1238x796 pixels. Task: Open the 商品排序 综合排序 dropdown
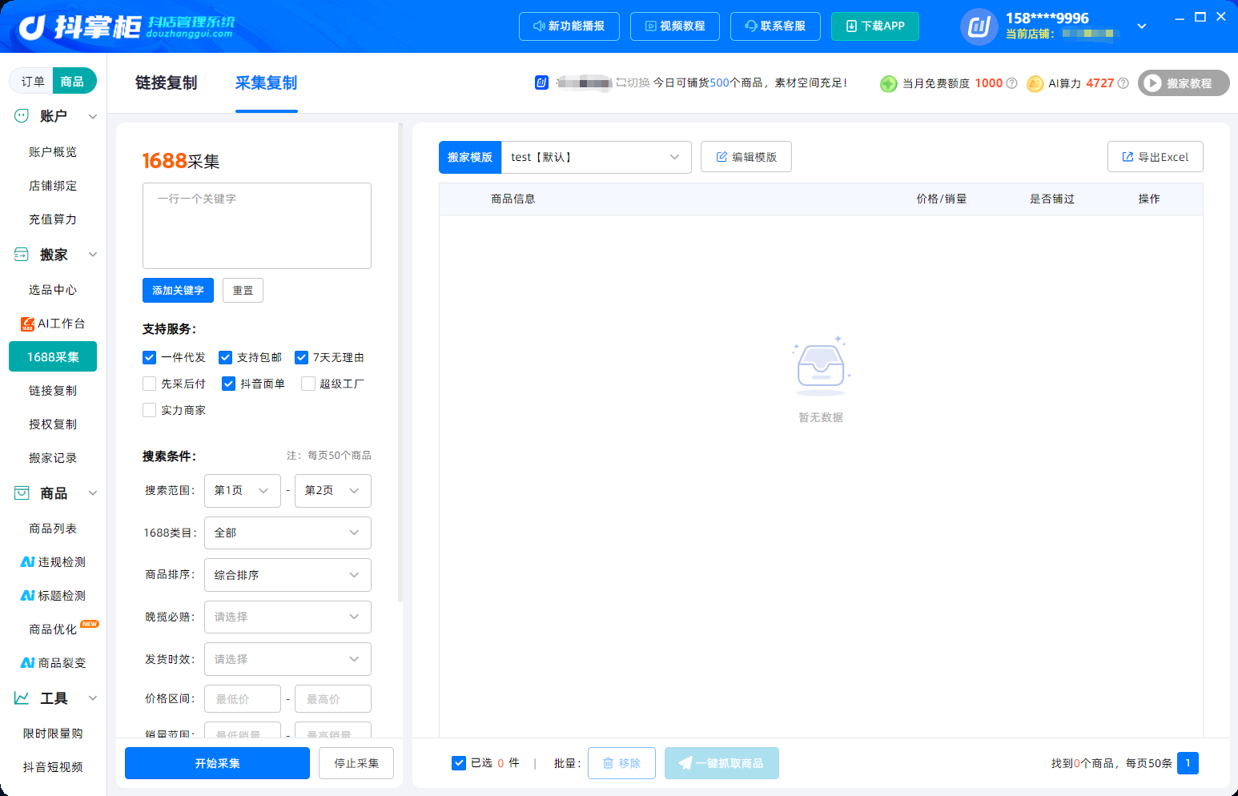(287, 575)
